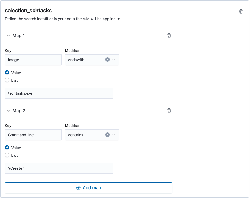This screenshot has height=198, width=250.
Task: Delete Map 1 using its trash icon
Action: (x=169, y=36)
